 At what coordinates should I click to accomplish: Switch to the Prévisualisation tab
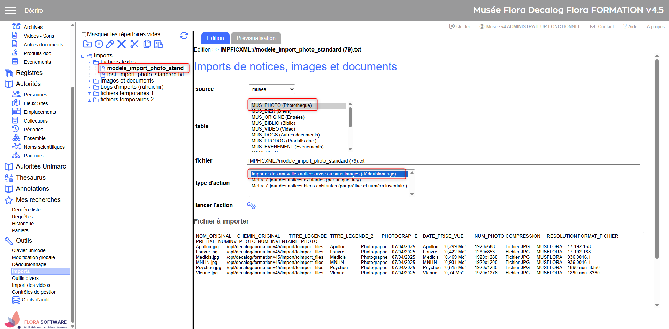256,38
